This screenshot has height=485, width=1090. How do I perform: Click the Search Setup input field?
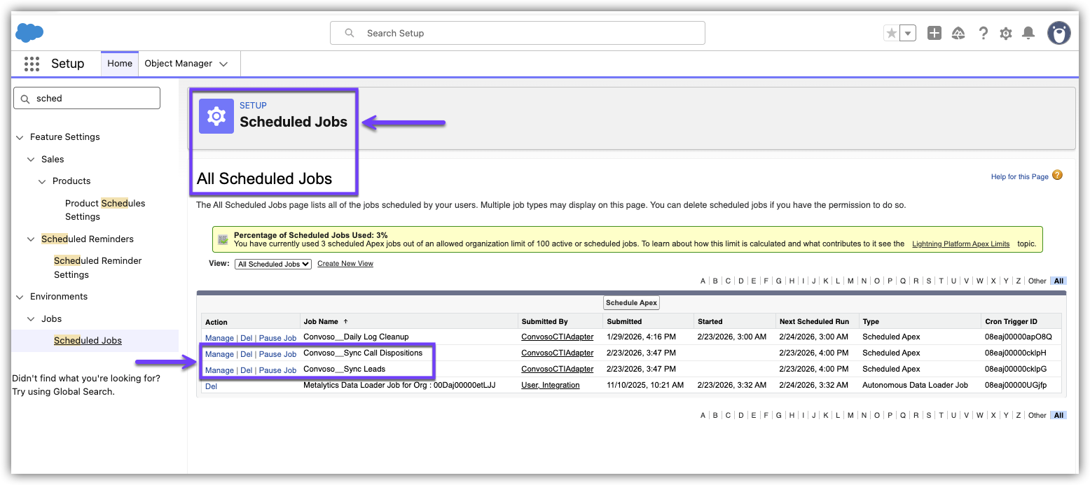pos(517,33)
